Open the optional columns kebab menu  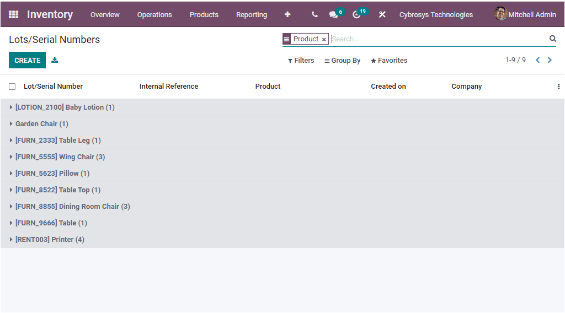pos(558,87)
